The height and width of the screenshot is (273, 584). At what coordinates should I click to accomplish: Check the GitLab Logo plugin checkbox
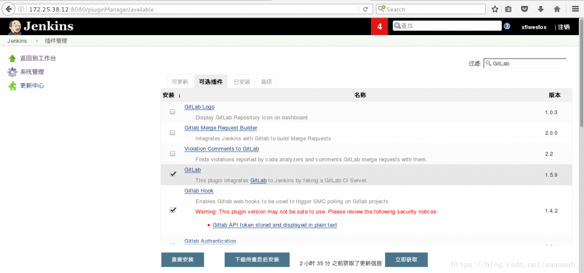(172, 111)
